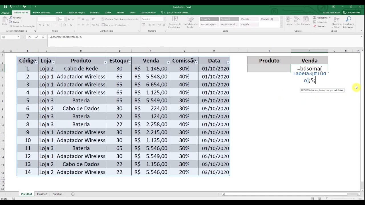Cut selection with Recortar
The width and height of the screenshot is (365, 205).
(15, 18)
